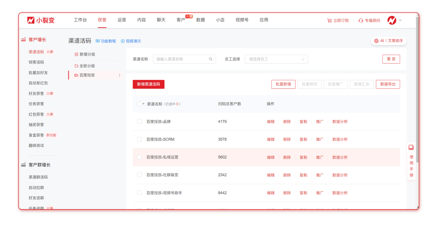The image size is (437, 225).
Task: Switch to the 运营 top navigation tab
Action: (x=122, y=20)
